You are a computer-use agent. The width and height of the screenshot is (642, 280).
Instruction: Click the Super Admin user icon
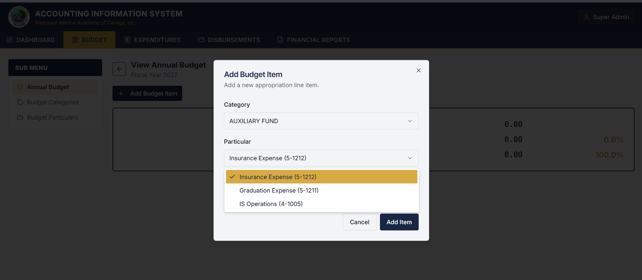pyautogui.click(x=586, y=17)
